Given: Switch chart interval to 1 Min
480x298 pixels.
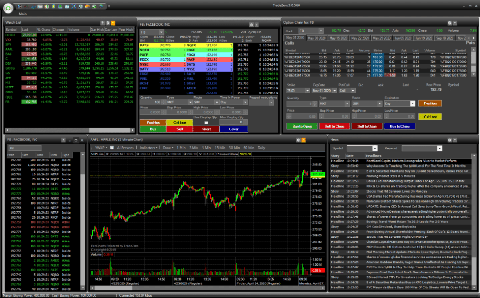Looking at the screenshot, I should [181, 148].
